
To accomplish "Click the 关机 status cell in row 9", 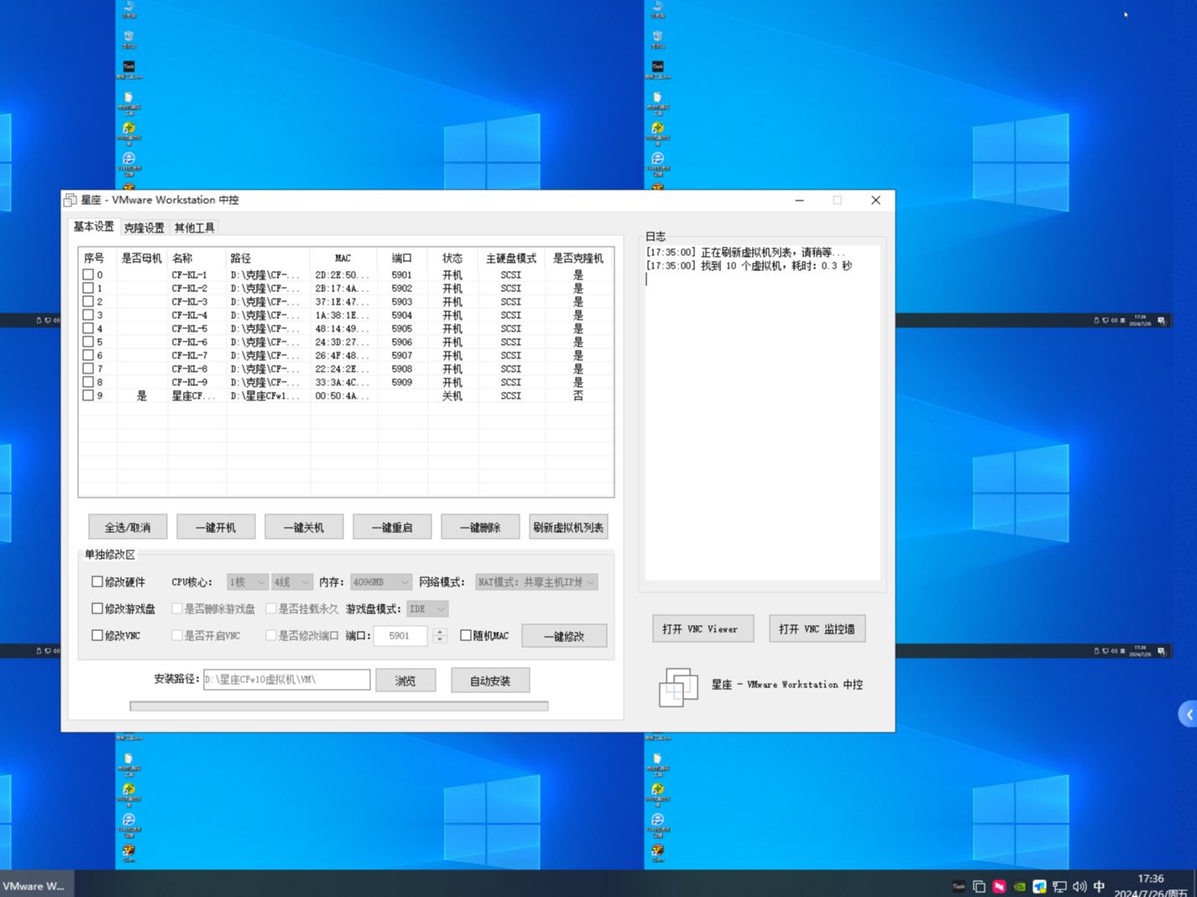I will click(452, 395).
